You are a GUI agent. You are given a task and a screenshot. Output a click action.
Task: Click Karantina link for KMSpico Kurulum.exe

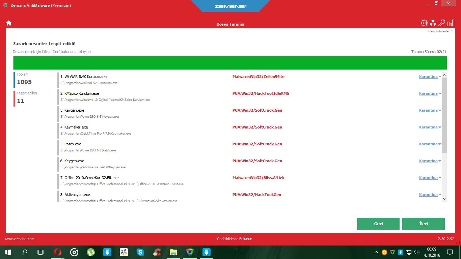pos(428,93)
